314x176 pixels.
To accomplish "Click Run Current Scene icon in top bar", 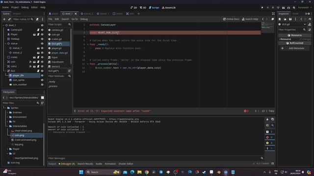I will (284, 8).
